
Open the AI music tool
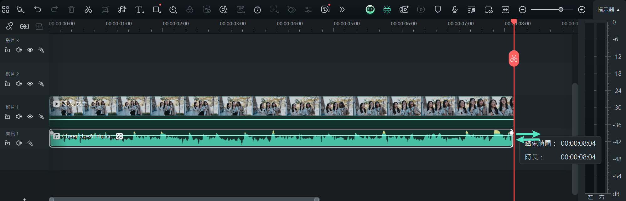[x=223, y=9]
